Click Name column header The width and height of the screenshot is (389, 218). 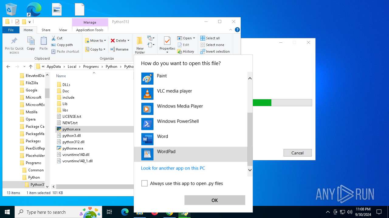click(x=61, y=76)
